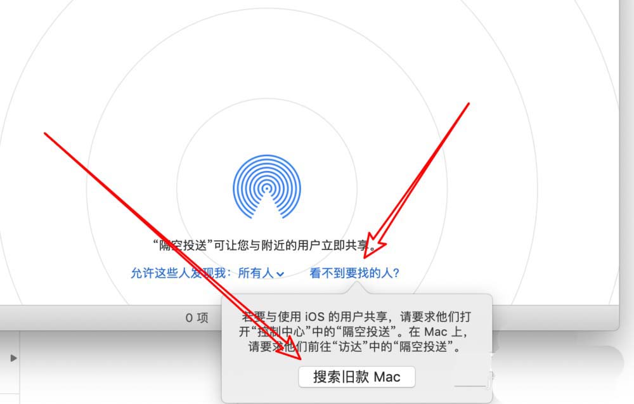Click the 0 项 item count label

(197, 318)
